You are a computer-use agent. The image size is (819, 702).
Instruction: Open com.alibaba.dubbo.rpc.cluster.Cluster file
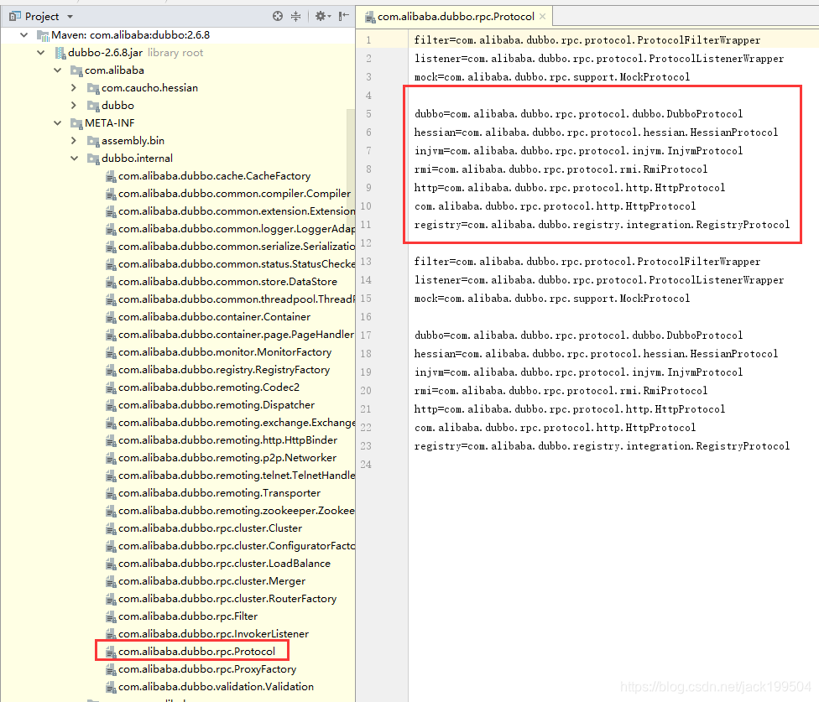tap(210, 528)
